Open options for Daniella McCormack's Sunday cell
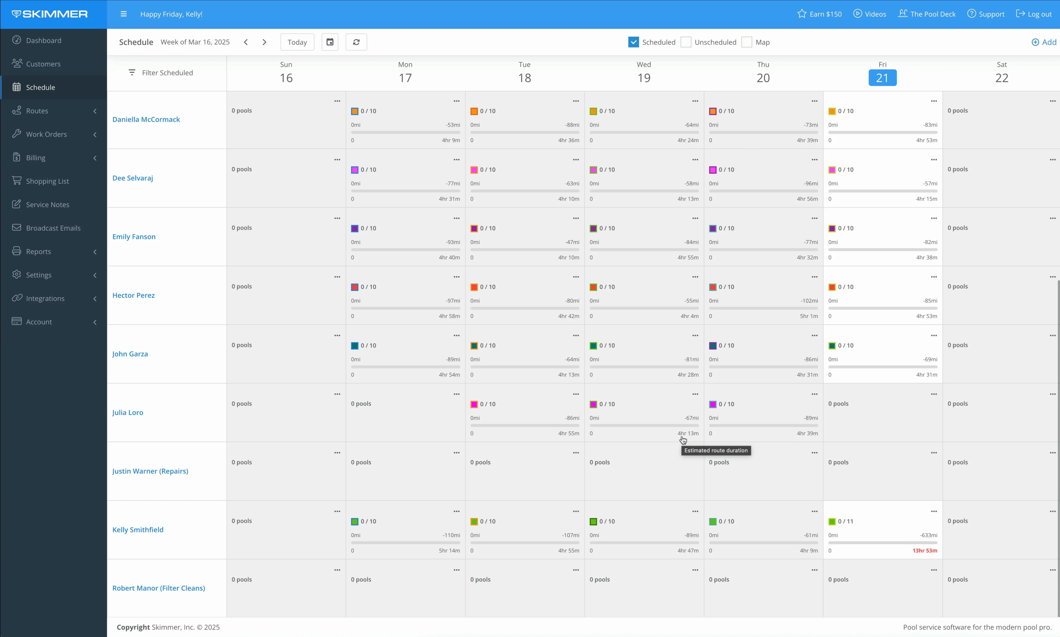The height and width of the screenshot is (637, 1060). click(337, 101)
